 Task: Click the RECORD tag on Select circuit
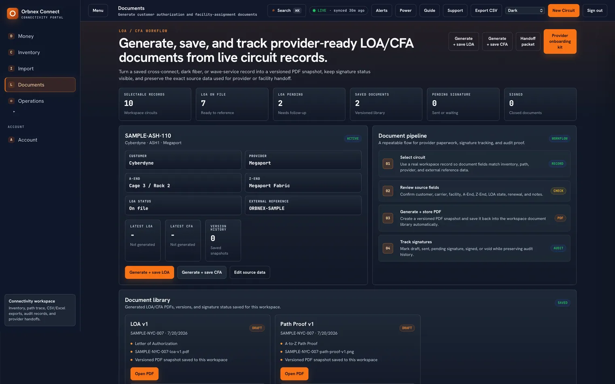[558, 164]
